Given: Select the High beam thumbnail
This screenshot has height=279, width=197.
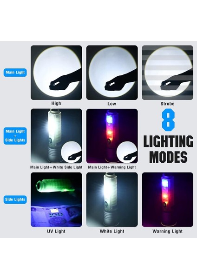Looking at the screenshot, I should (x=56, y=73).
